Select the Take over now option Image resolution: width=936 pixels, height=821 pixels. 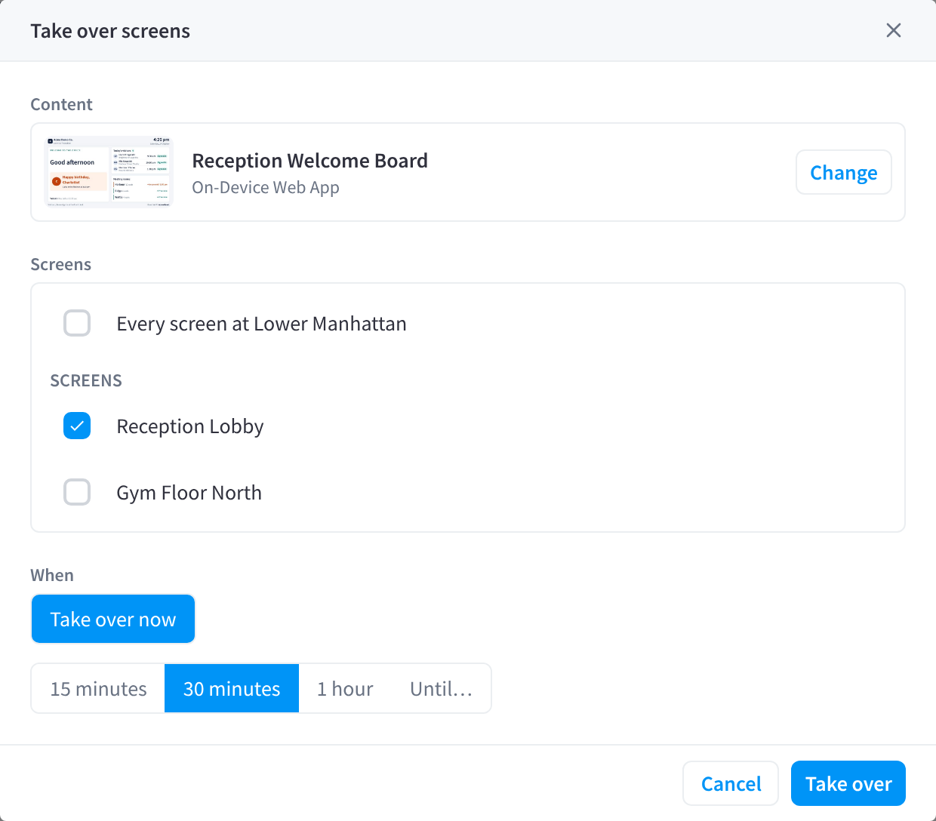(x=113, y=619)
